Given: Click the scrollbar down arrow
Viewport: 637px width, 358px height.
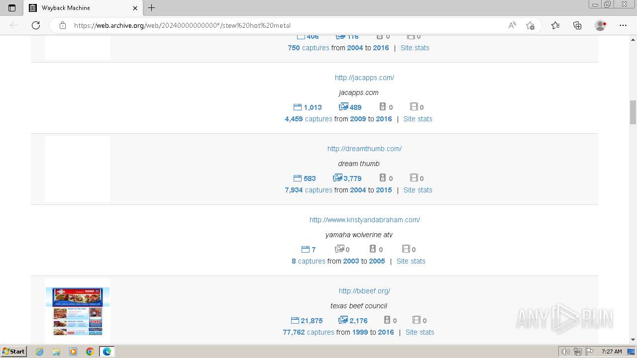Looking at the screenshot, I should [633, 340].
